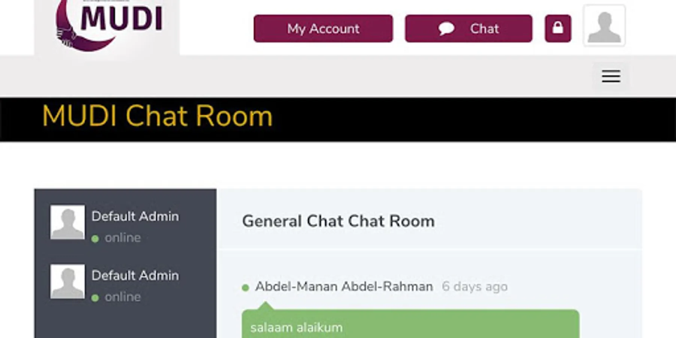Click the 6 days ago timestamp
The image size is (676, 338).
[x=474, y=287]
